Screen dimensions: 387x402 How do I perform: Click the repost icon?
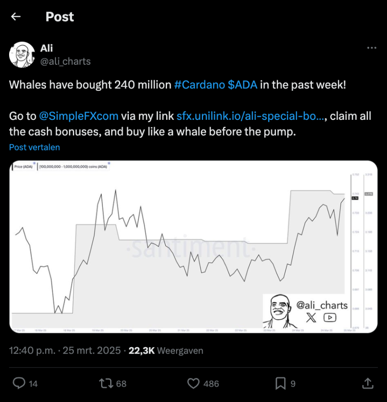(x=106, y=383)
